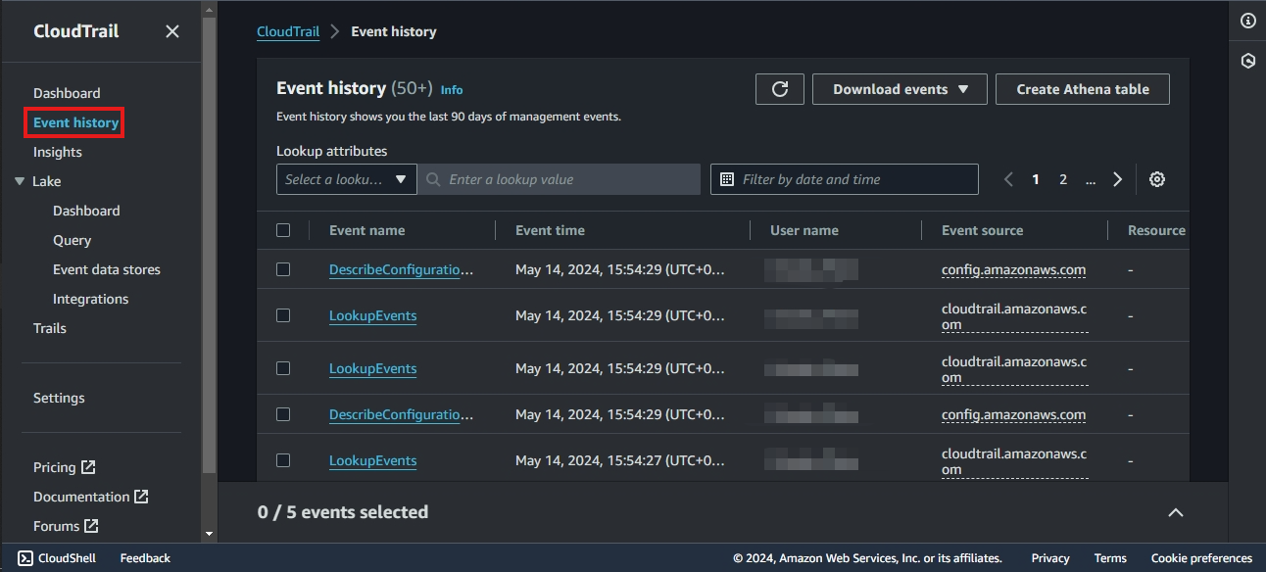The width and height of the screenshot is (1266, 572).
Task: Open table preferences gear icon
Action: tap(1157, 179)
